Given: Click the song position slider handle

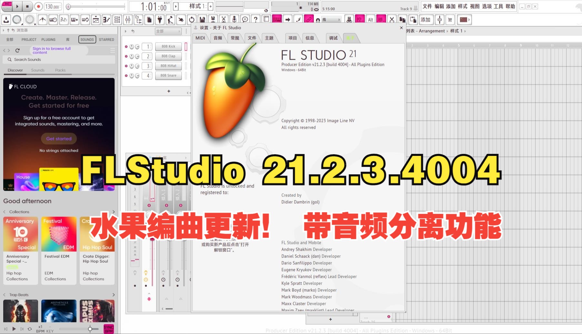Looking at the screenshot, I should tap(68, 6).
